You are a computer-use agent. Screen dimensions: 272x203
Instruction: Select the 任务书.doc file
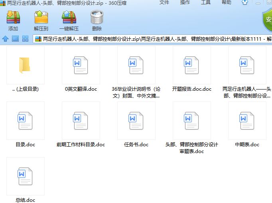click(x=136, y=121)
